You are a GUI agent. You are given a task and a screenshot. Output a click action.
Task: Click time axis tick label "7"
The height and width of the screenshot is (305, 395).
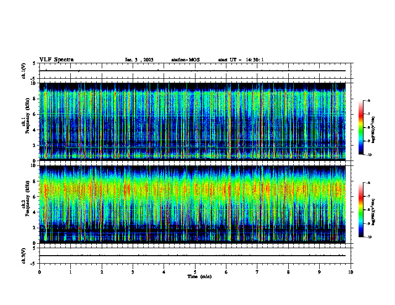(257, 272)
